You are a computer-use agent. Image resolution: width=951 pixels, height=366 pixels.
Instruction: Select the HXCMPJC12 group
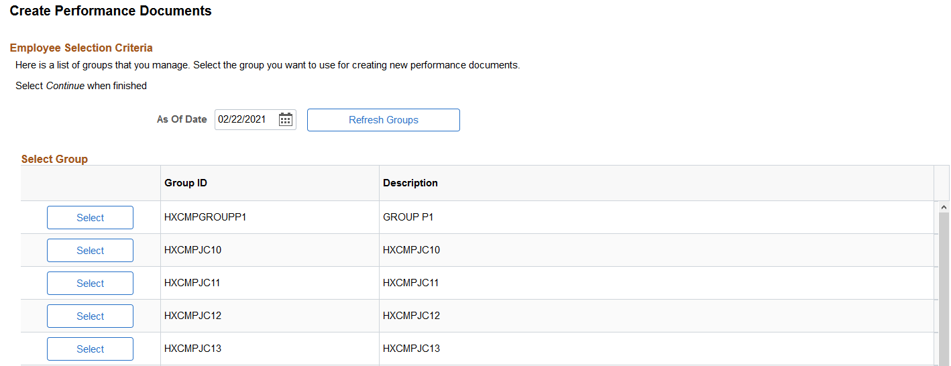pos(90,316)
